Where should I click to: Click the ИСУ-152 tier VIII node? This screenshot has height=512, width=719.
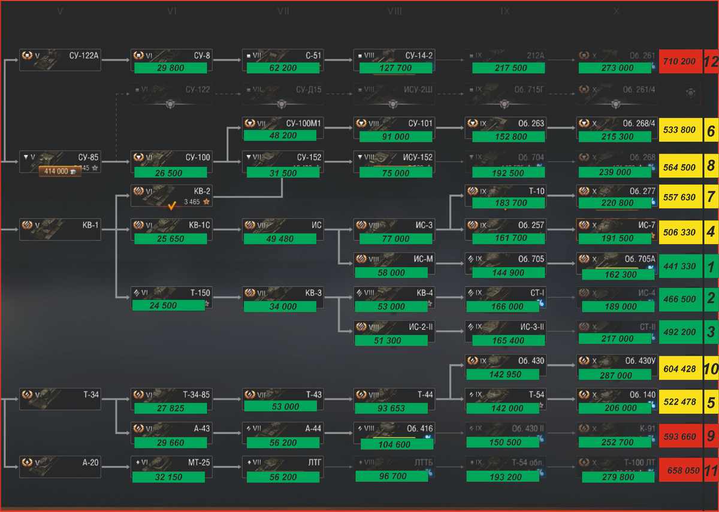click(x=394, y=161)
